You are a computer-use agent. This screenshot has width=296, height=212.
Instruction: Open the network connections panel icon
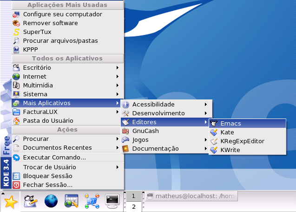coord(92,201)
